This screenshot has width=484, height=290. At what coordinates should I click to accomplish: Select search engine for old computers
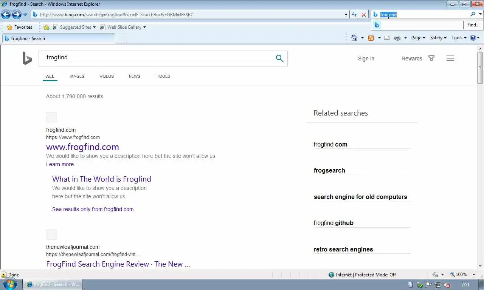360,197
